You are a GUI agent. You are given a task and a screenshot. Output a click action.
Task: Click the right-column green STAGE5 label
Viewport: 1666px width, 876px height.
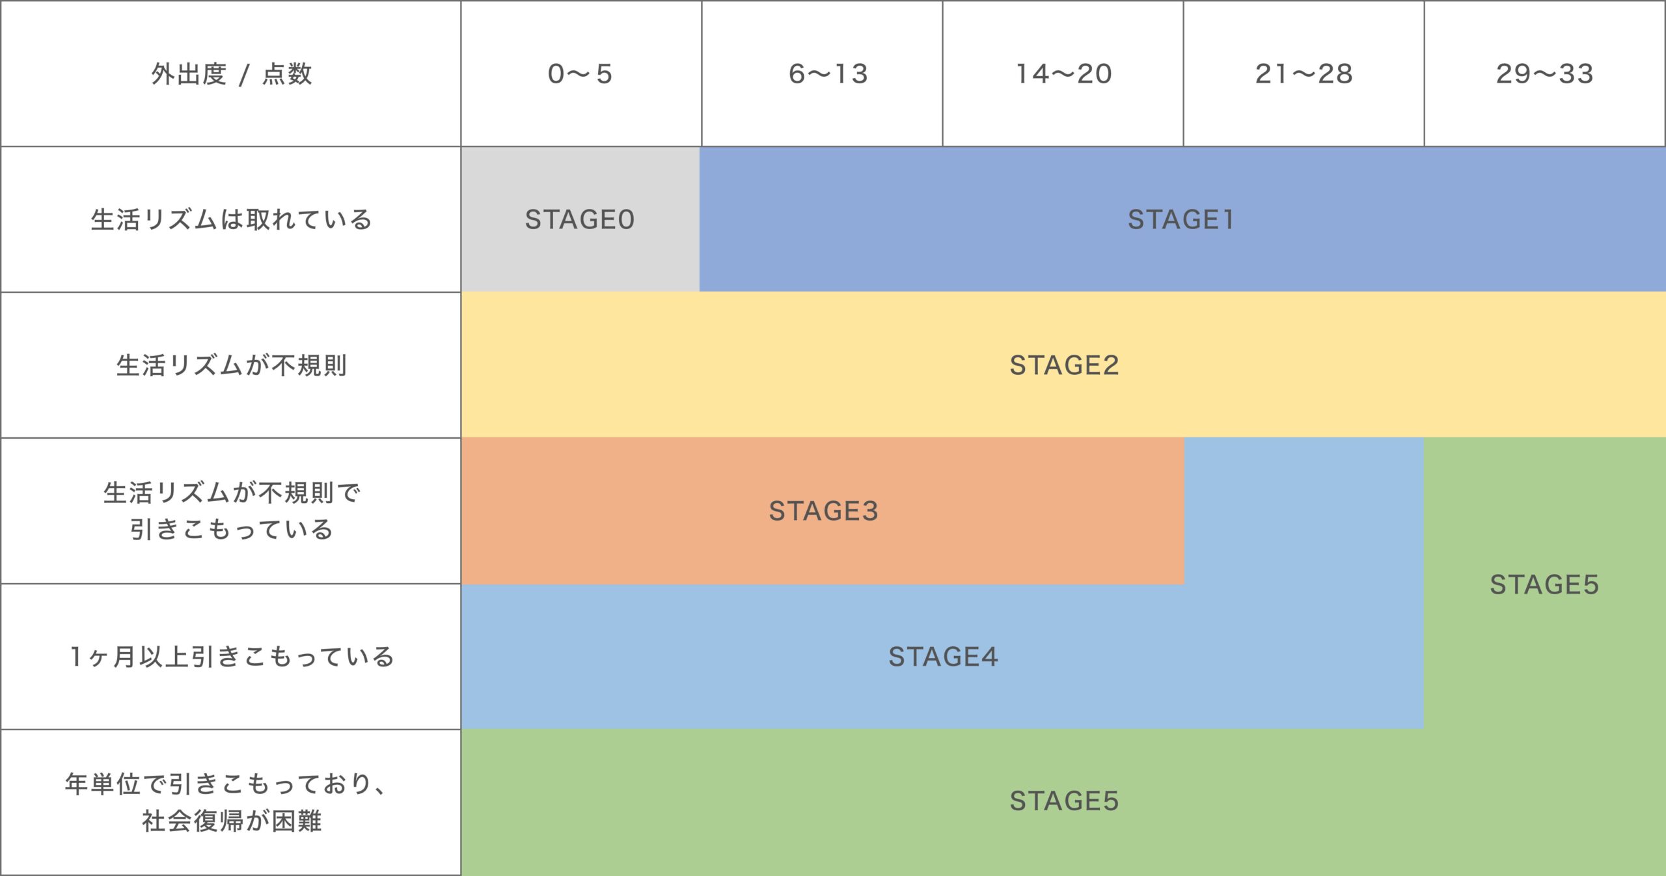coord(1544,584)
